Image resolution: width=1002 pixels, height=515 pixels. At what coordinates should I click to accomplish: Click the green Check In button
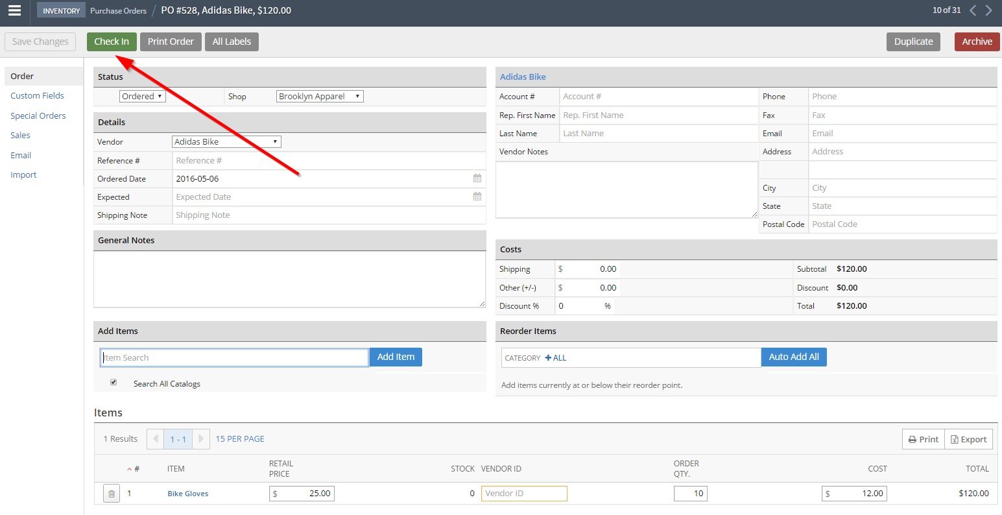[x=112, y=42]
